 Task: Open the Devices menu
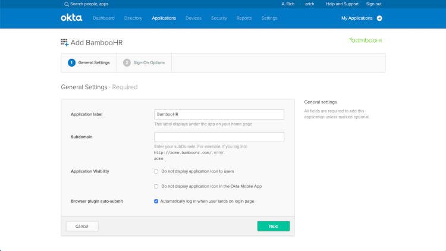pos(193,18)
